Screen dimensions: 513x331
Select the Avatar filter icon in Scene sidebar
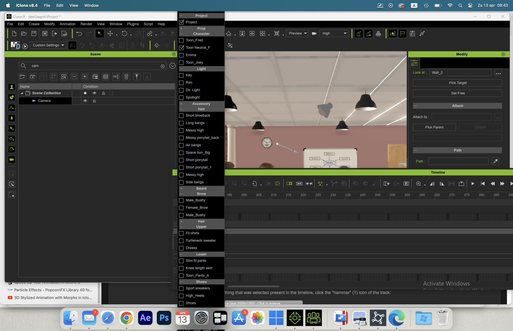pyautogui.click(x=12, y=87)
